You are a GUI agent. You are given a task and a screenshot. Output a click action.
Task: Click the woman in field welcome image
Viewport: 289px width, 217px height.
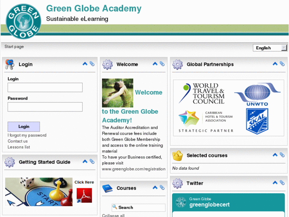pyautogui.click(x=118, y=93)
